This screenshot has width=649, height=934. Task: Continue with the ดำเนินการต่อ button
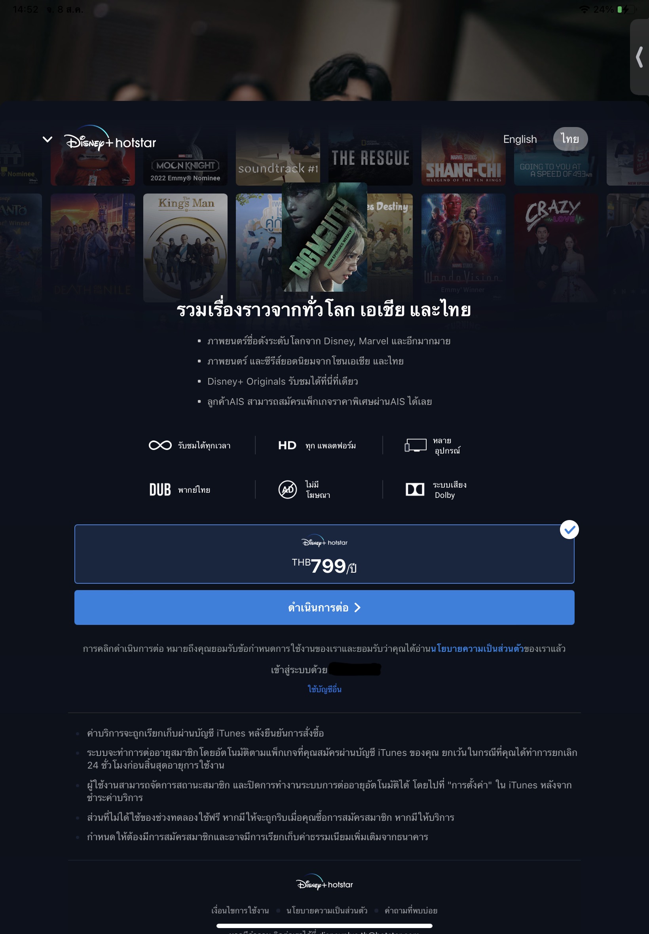click(x=324, y=607)
